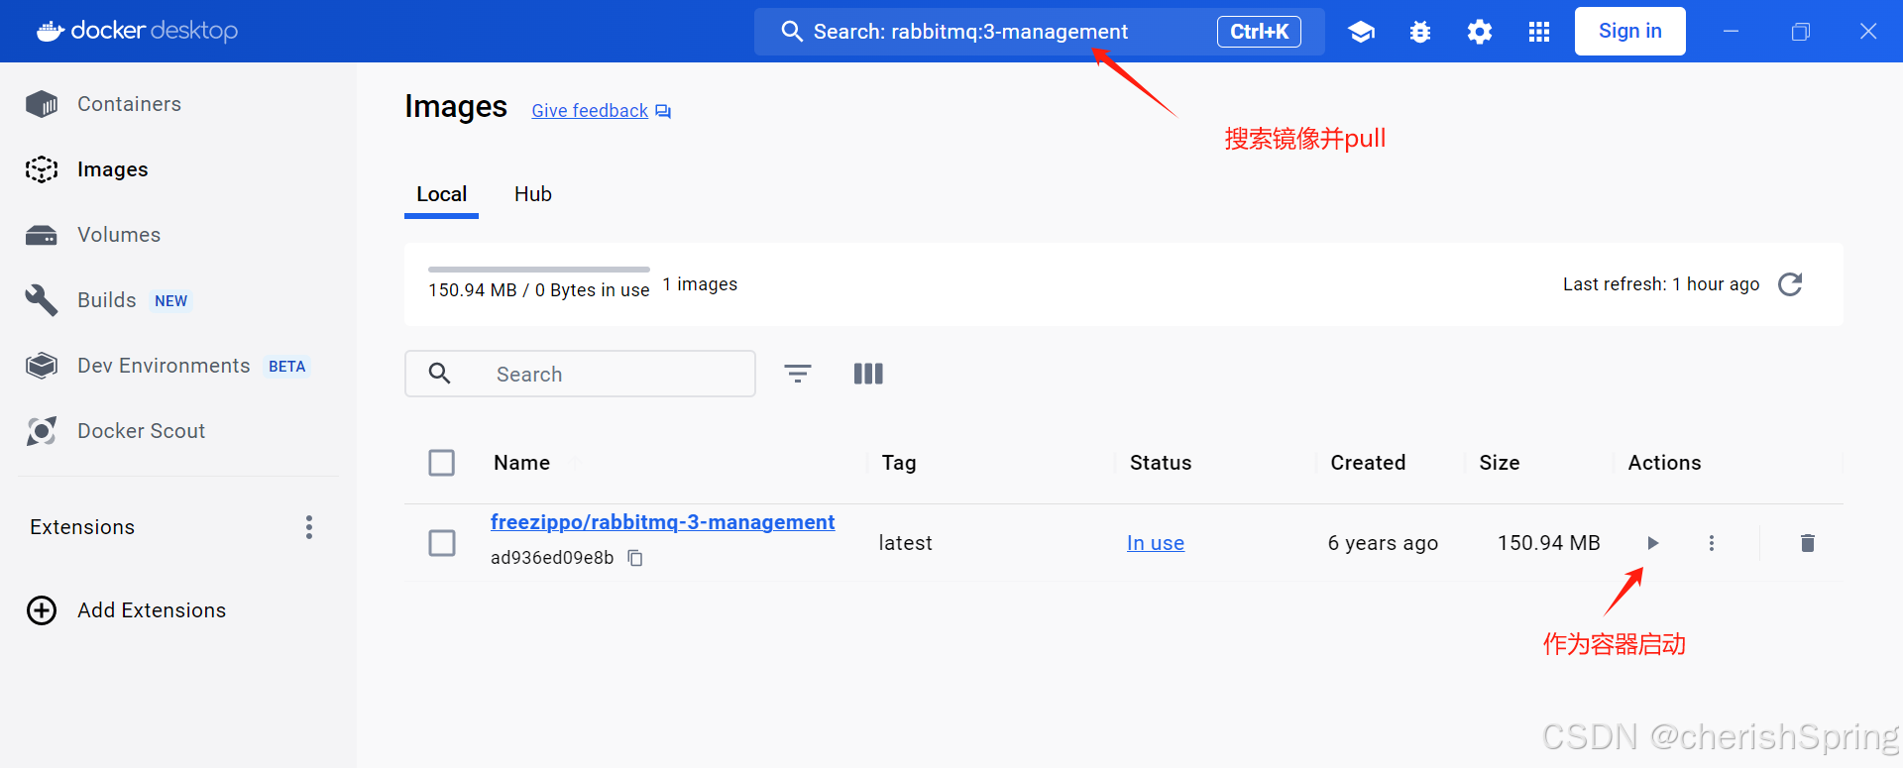Open the apps grid icon in the header
The width and height of the screenshot is (1903, 768).
[x=1539, y=32]
